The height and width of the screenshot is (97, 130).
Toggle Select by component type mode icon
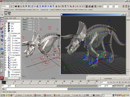click(29, 6)
